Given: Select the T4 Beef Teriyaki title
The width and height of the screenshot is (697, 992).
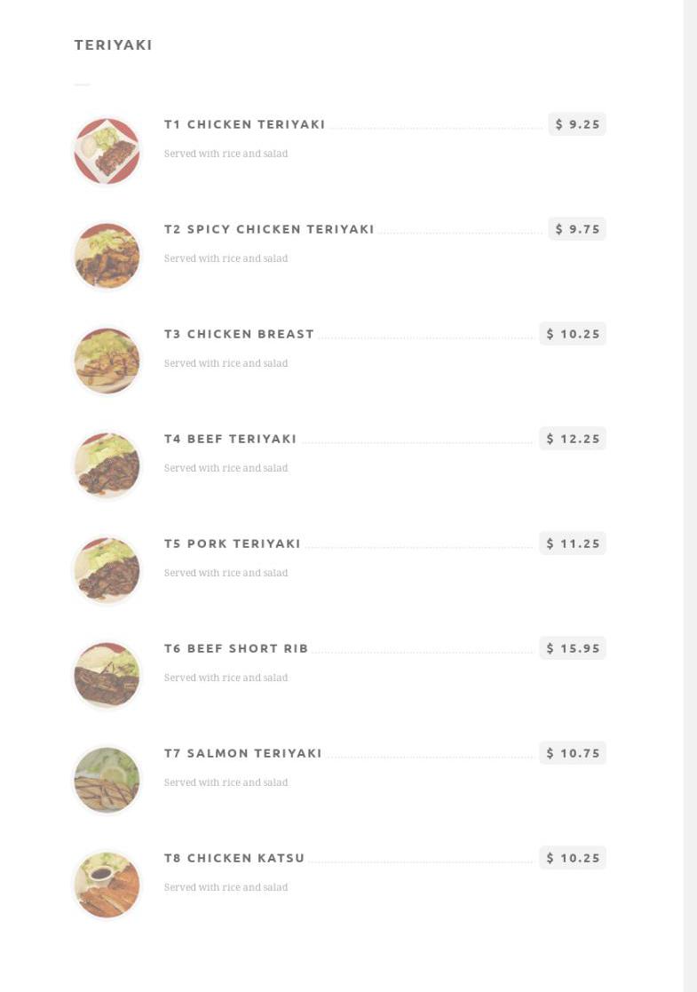Looking at the screenshot, I should click(230, 439).
